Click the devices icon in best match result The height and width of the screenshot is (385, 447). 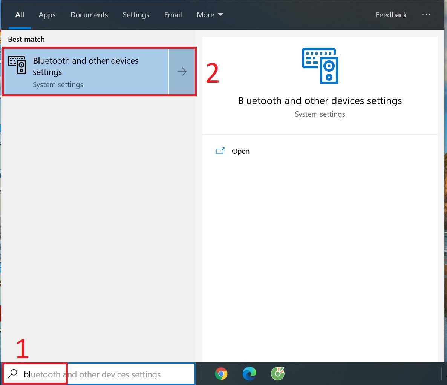17,65
